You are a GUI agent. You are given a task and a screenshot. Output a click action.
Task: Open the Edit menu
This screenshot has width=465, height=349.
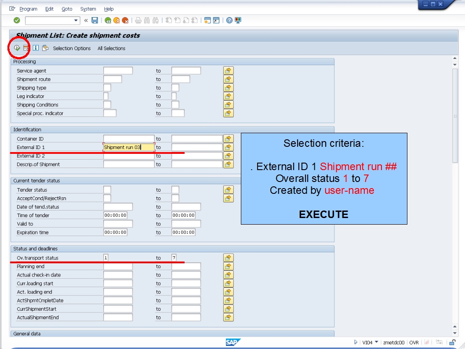click(x=49, y=9)
